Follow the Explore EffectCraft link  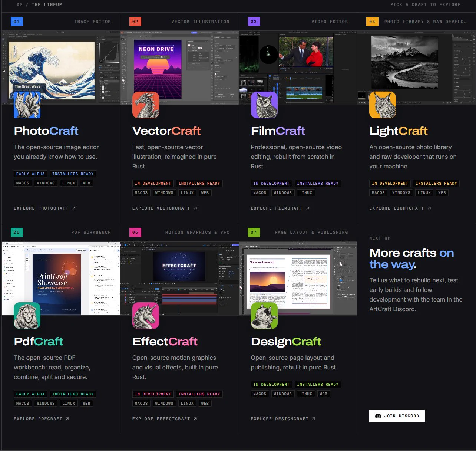165,419
